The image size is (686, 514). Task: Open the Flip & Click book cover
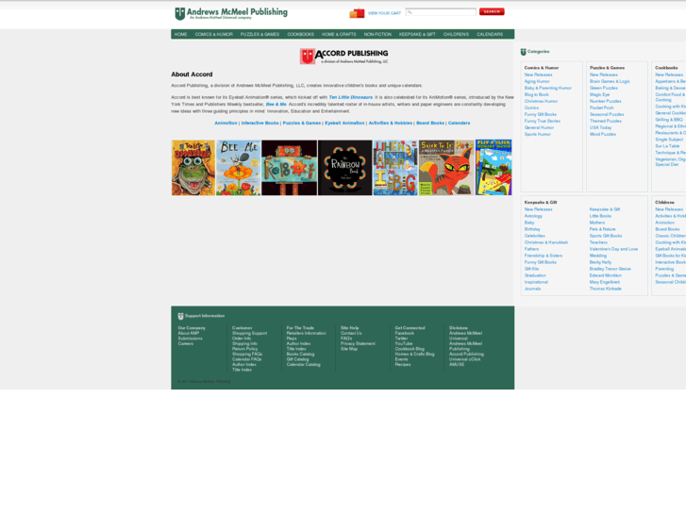pyautogui.click(x=494, y=168)
